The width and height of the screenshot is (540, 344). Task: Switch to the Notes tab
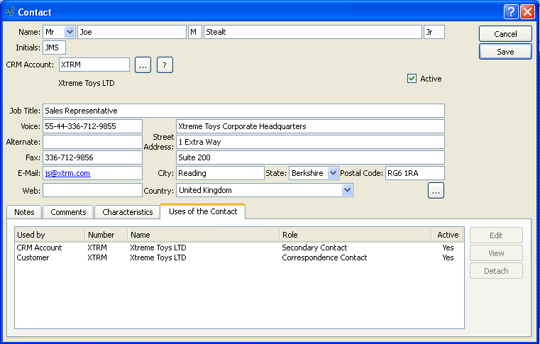pyautogui.click(x=24, y=212)
